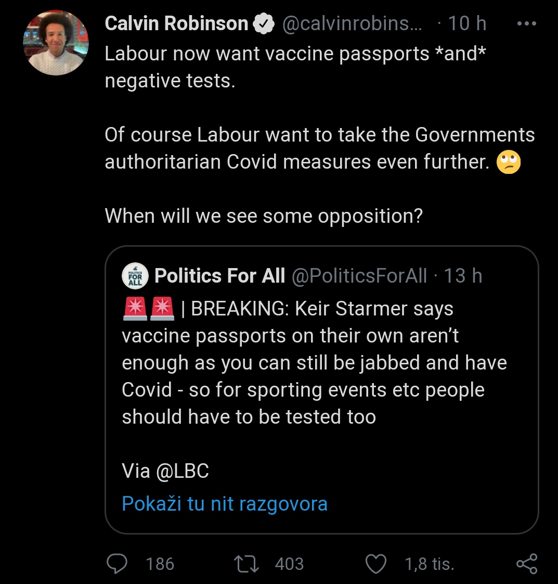
Task: Click the first red siren emoji
Action: tap(135, 309)
